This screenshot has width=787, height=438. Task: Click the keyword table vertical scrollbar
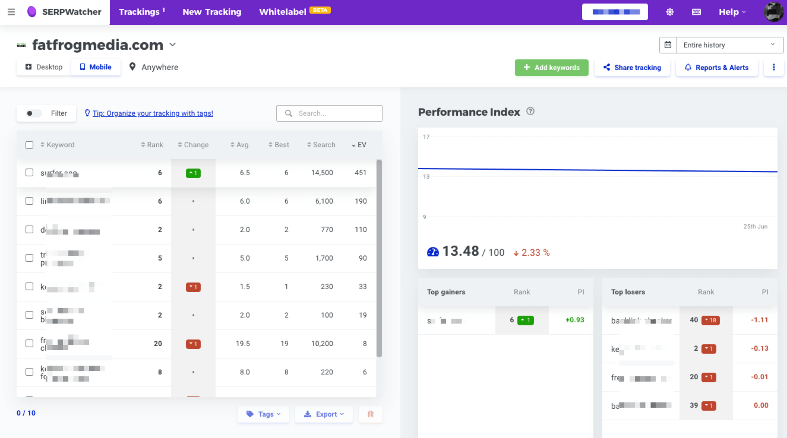[x=379, y=258]
